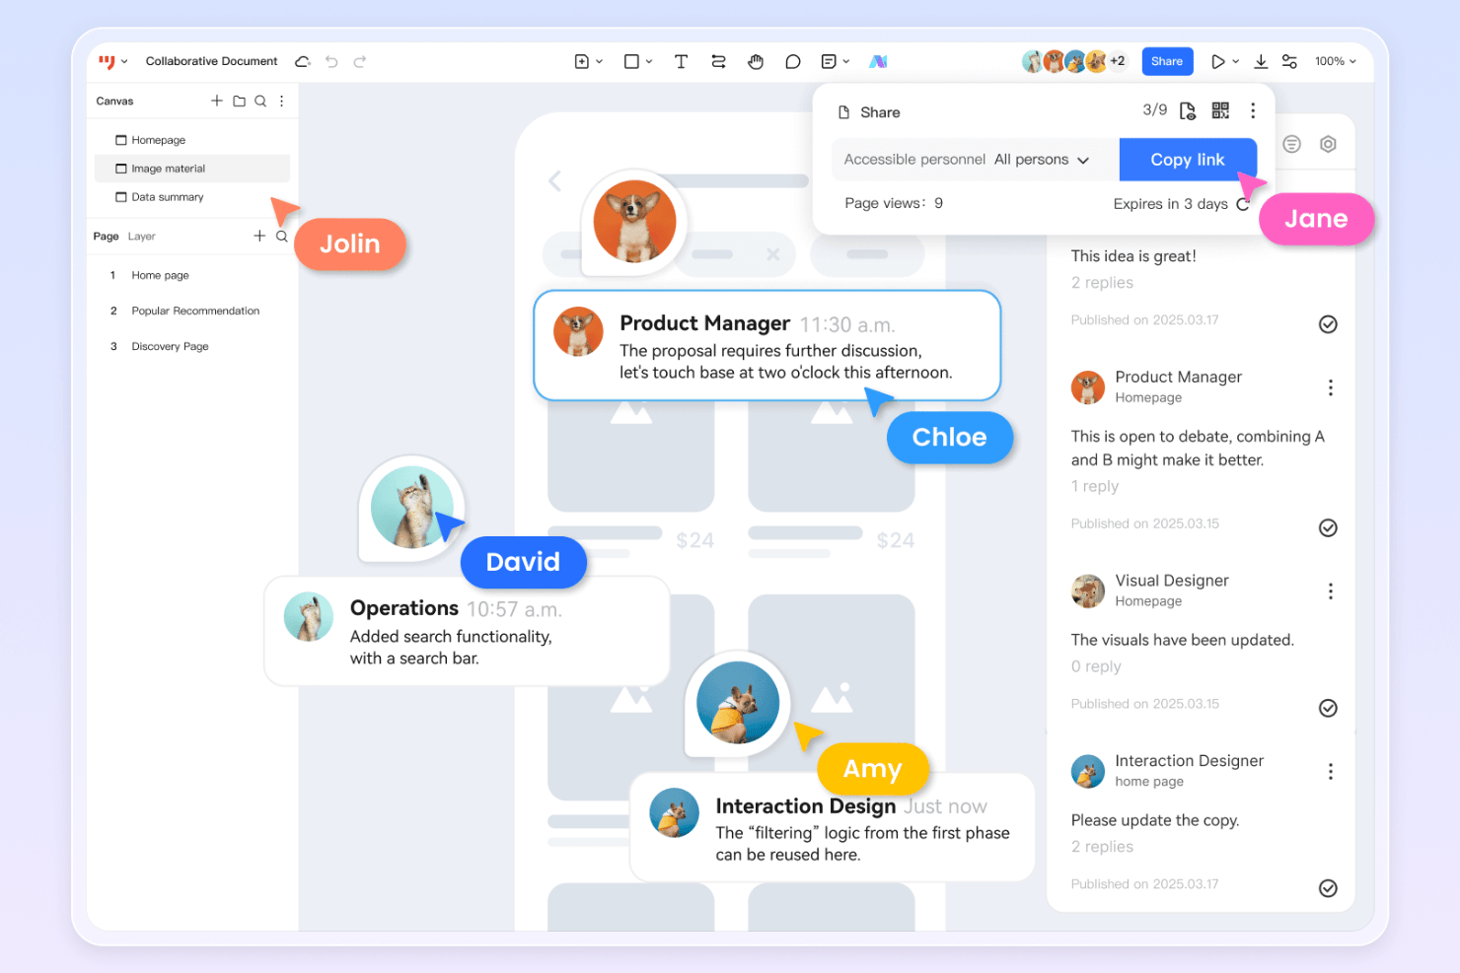Click the mockup back chevron arrow

[554, 180]
